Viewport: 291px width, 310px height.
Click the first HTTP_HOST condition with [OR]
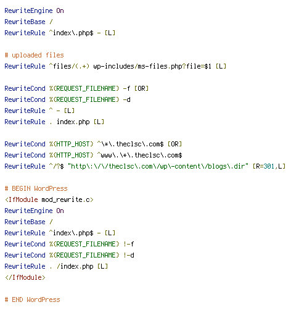(x=93, y=144)
